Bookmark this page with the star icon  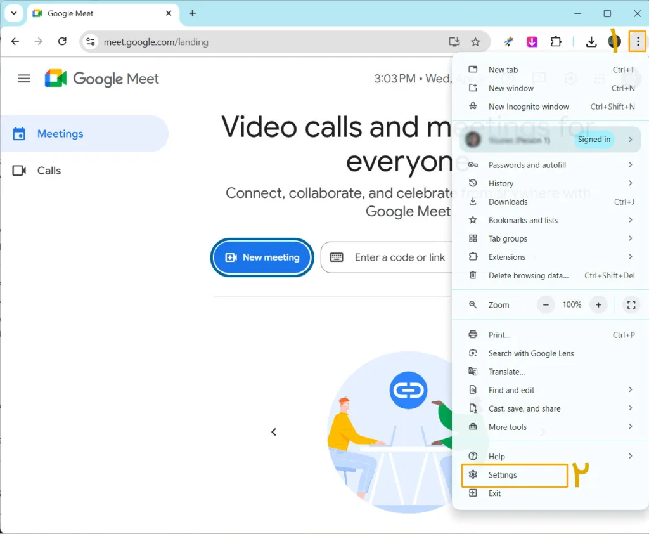475,42
